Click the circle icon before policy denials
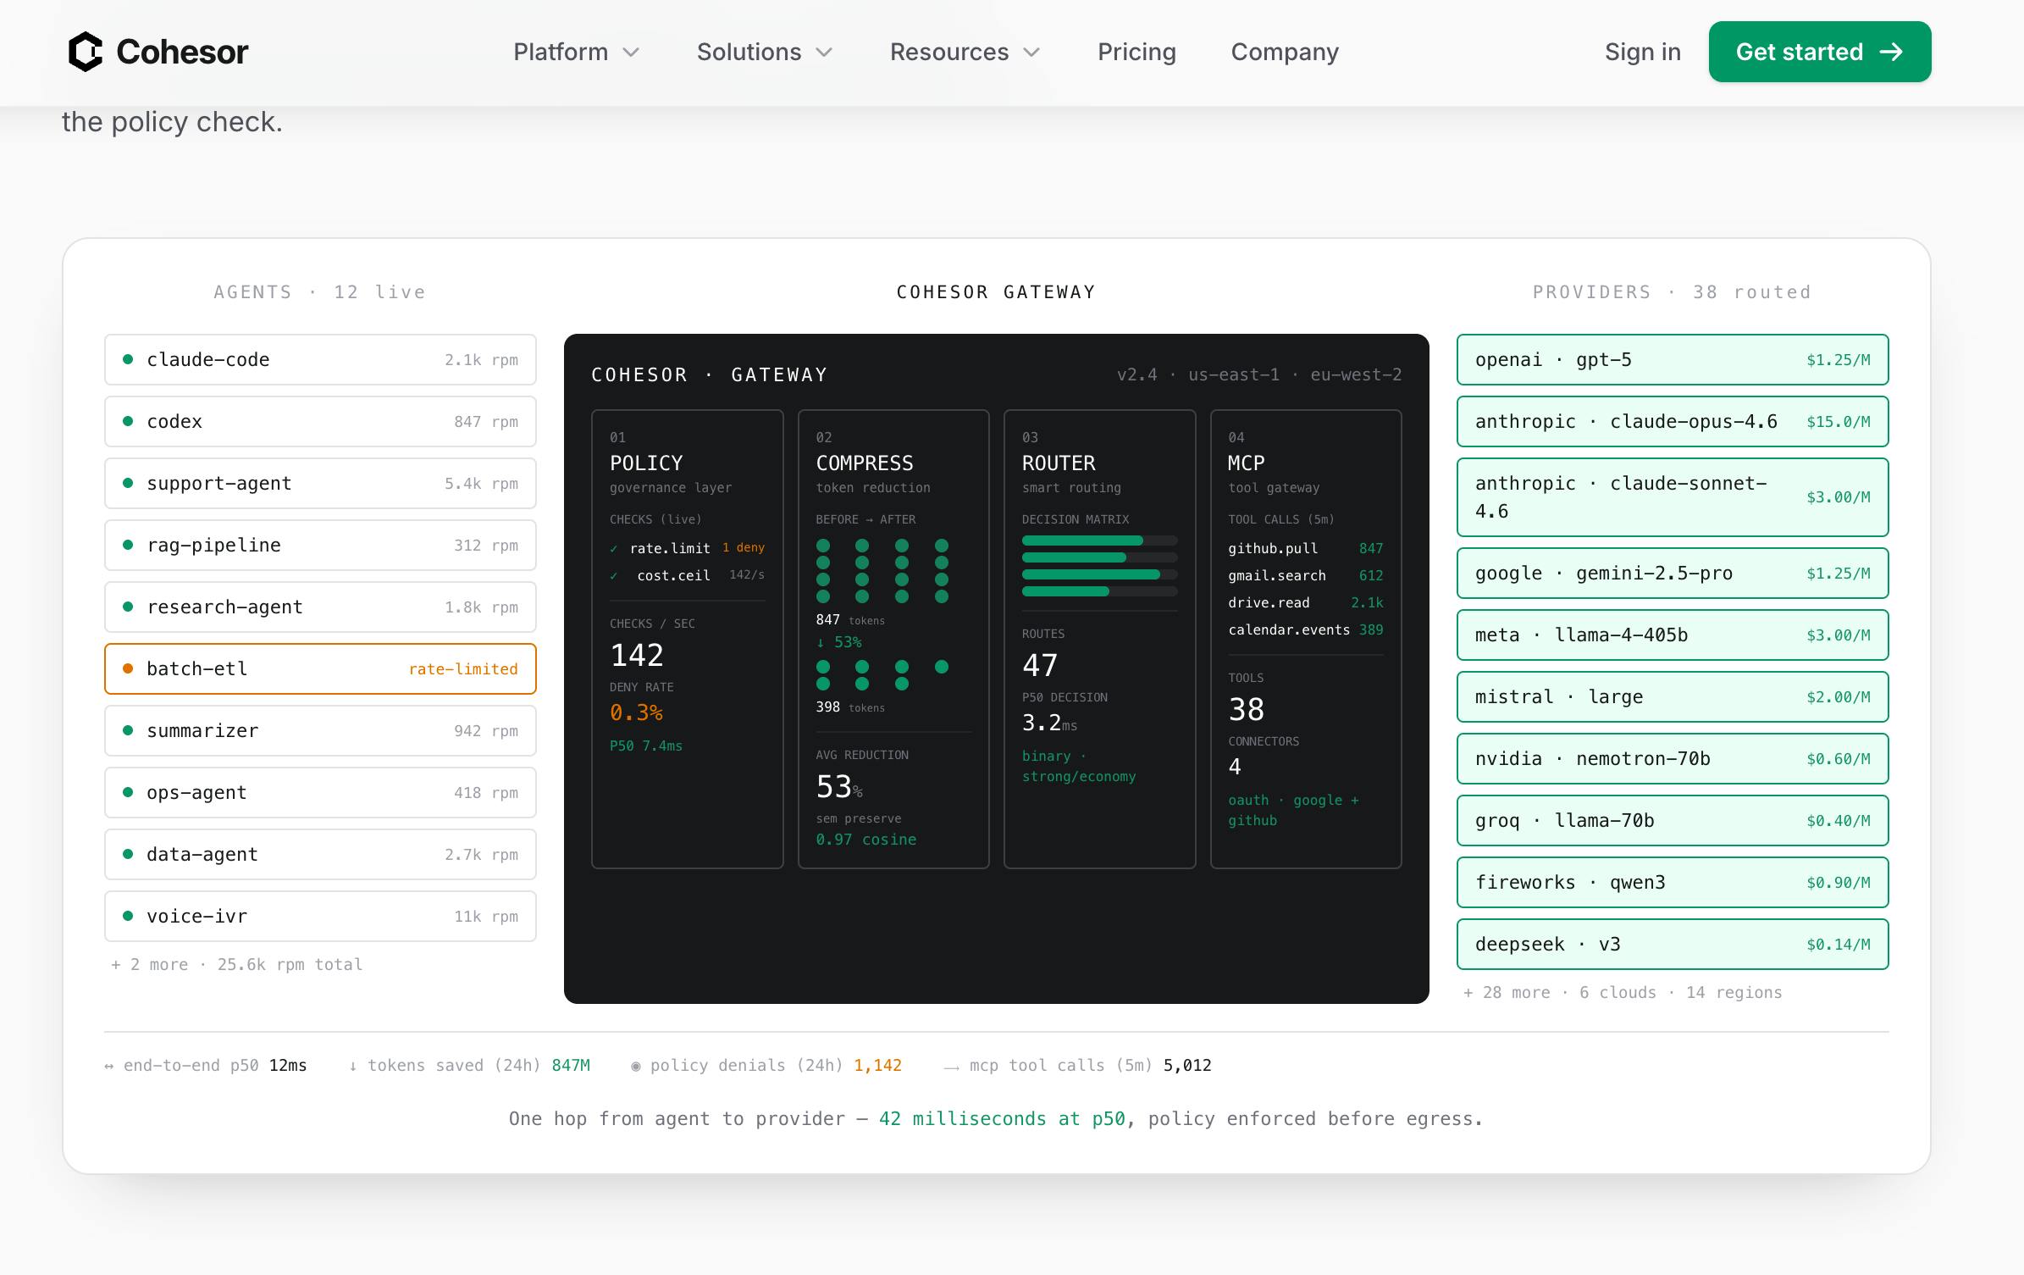Viewport: 2024px width, 1275px height. (636, 1067)
